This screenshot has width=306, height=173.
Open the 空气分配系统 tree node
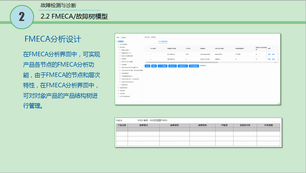pos(123,45)
